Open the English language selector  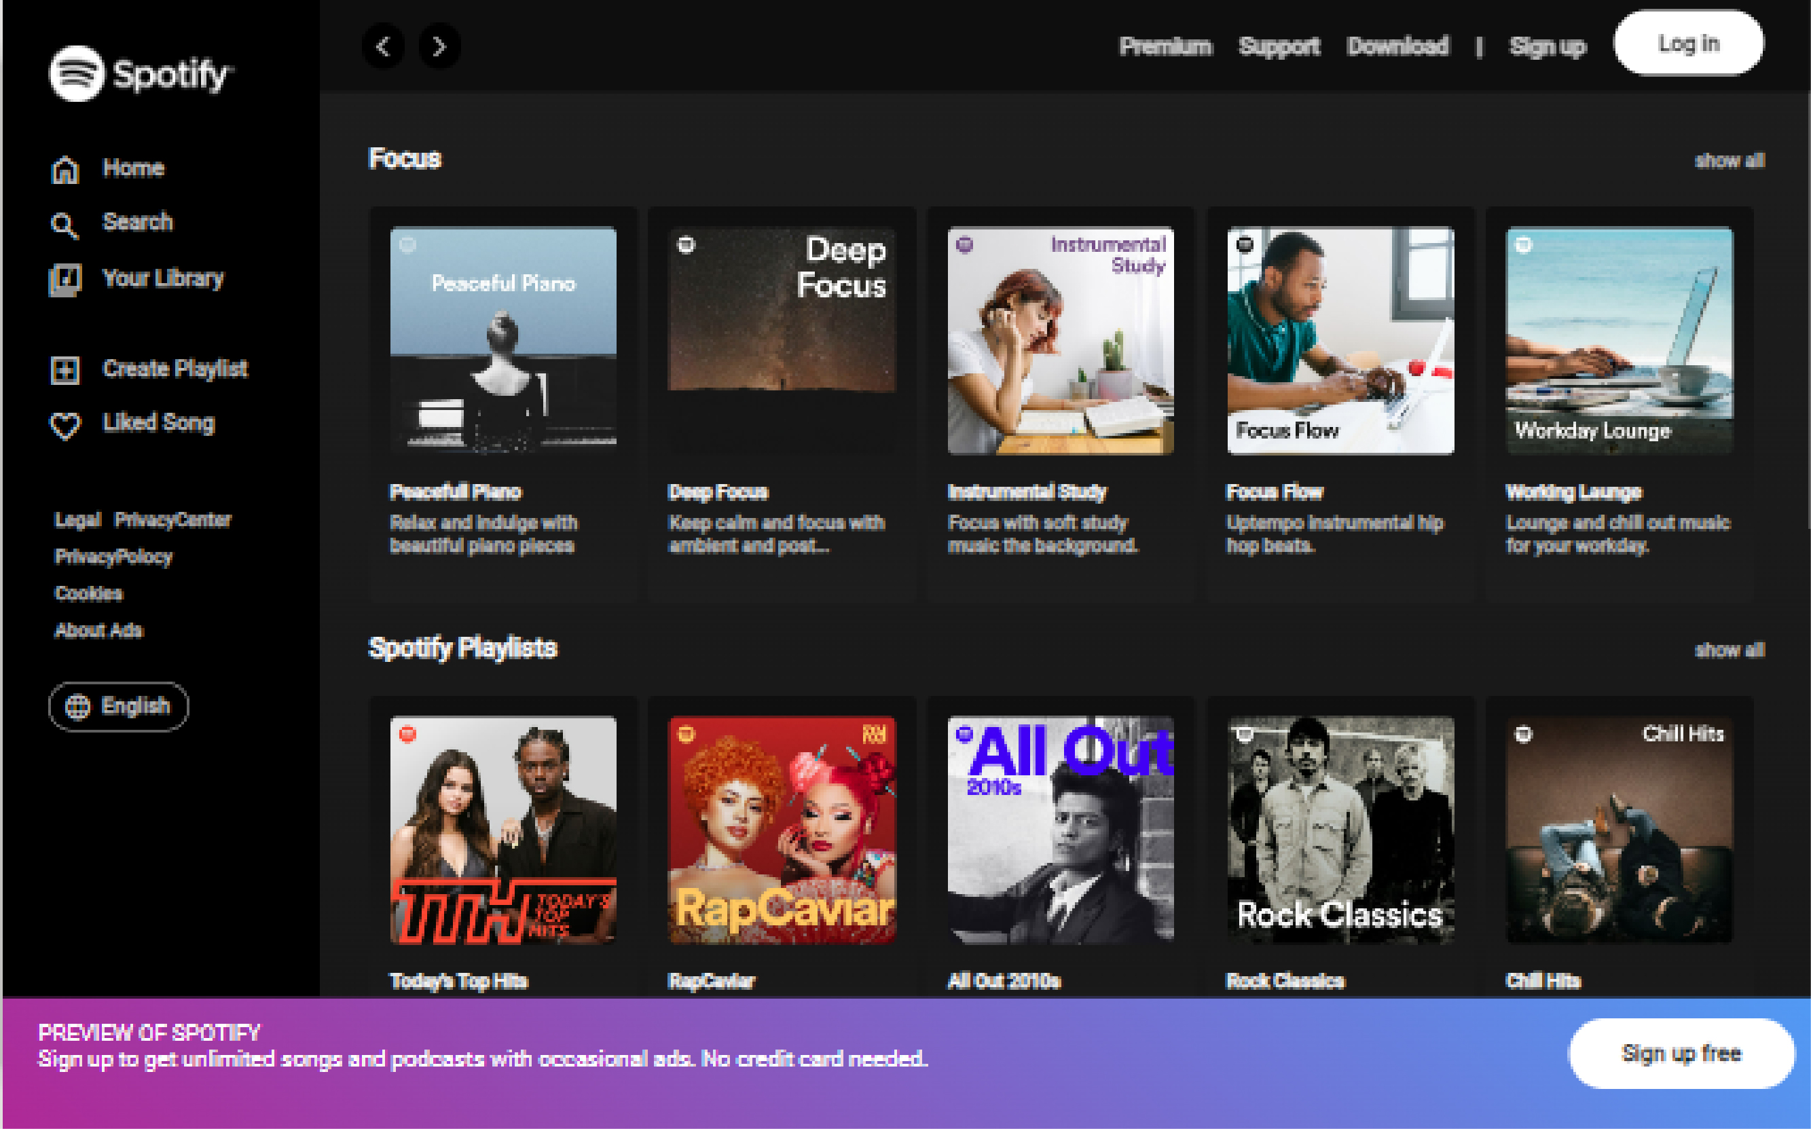point(119,705)
